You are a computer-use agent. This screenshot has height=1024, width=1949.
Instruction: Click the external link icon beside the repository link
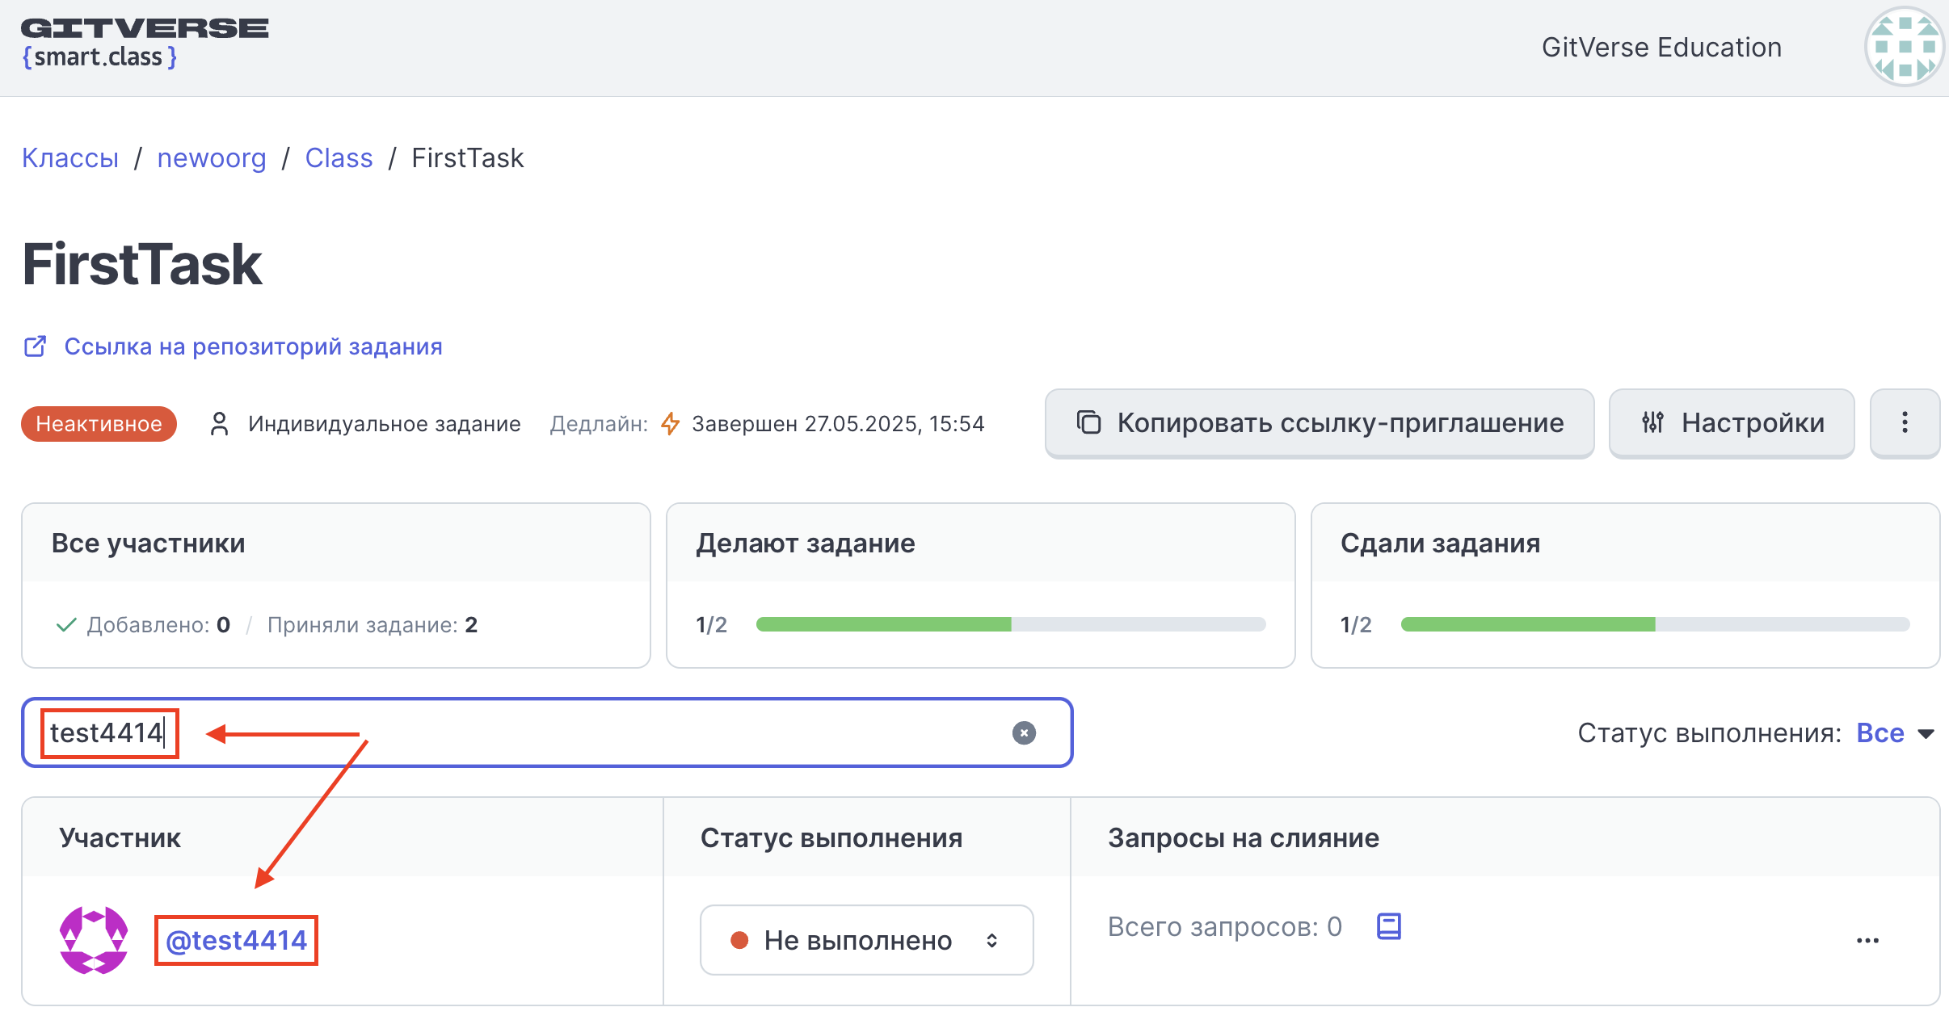point(35,346)
